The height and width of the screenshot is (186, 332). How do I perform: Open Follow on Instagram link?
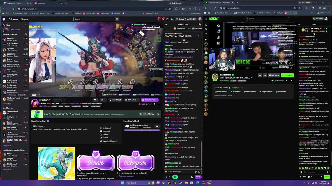click(x=127, y=176)
